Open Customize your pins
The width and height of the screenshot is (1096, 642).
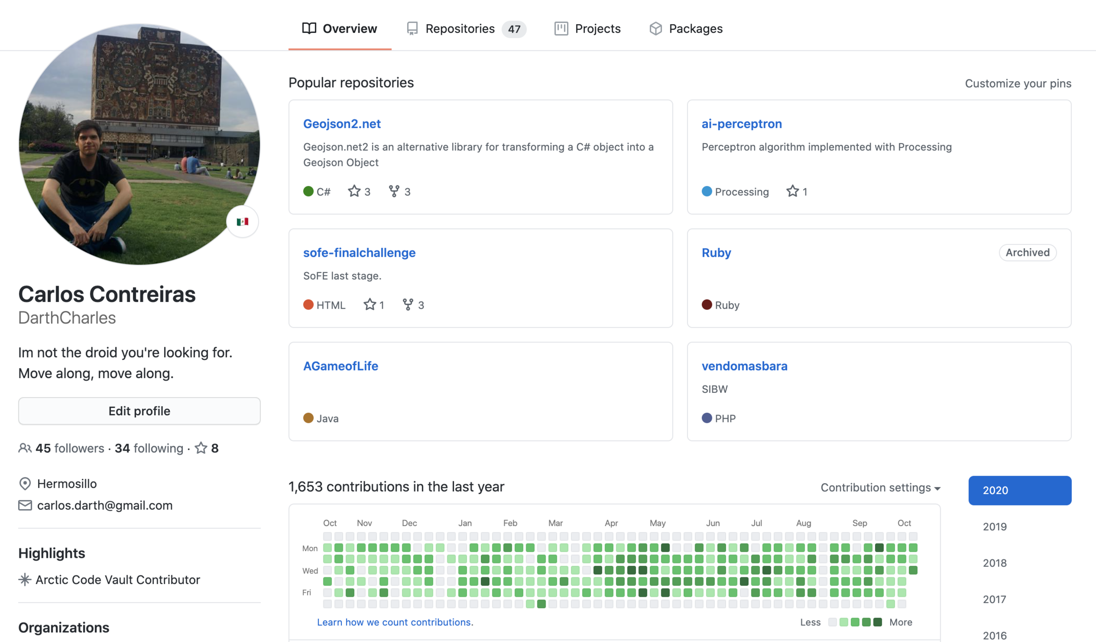point(1018,83)
